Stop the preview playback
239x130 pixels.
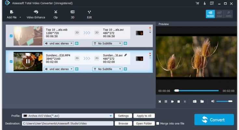click(x=179, y=101)
